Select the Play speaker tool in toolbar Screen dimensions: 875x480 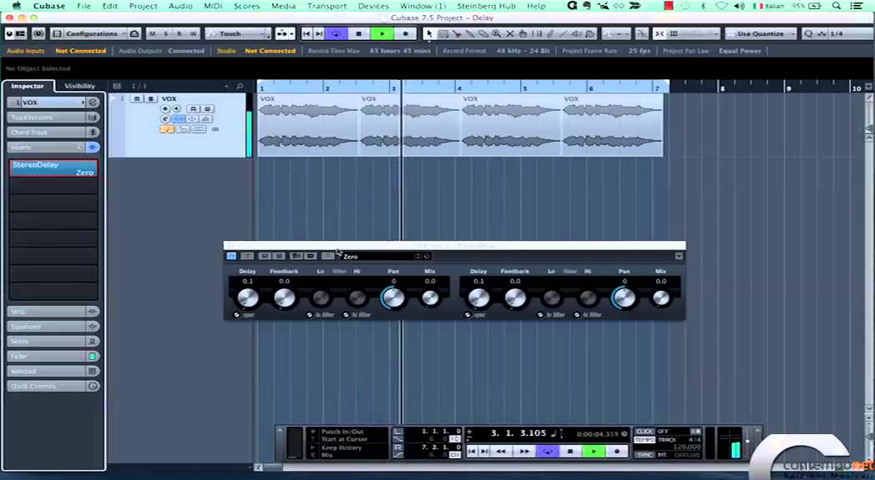click(578, 34)
